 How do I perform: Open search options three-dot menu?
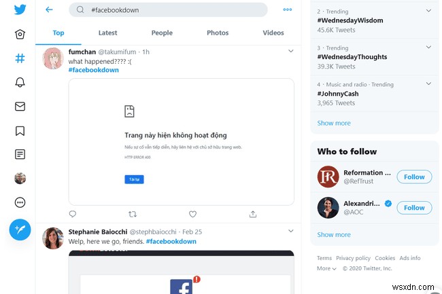[288, 10]
